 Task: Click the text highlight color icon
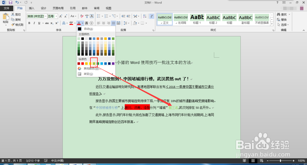71,23
